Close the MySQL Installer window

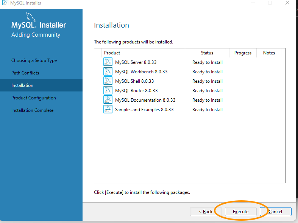pos(287,3)
